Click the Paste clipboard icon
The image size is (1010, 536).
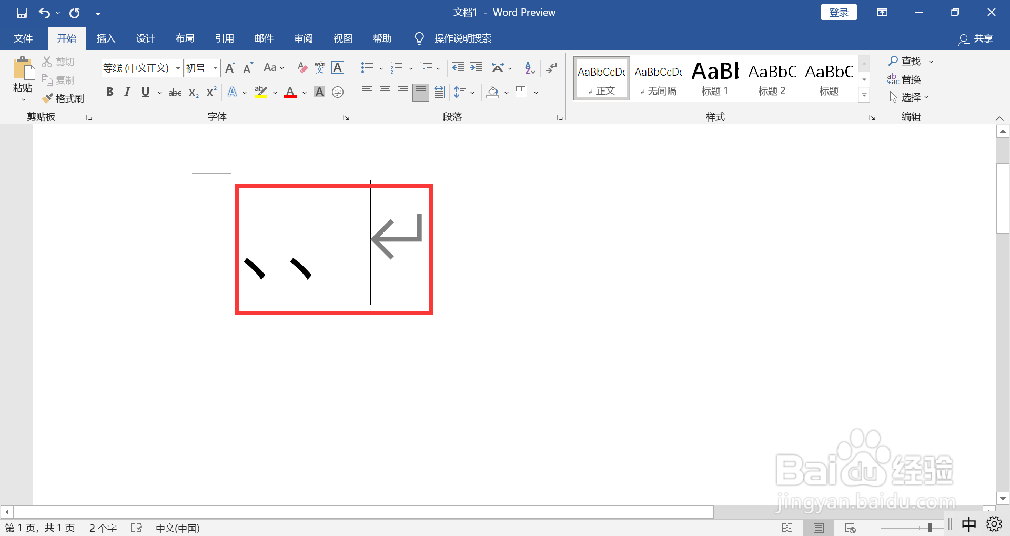pos(23,68)
